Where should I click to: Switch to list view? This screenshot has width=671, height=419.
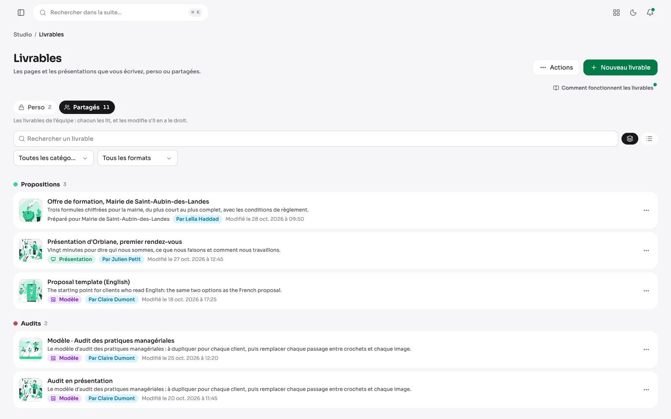(649, 139)
